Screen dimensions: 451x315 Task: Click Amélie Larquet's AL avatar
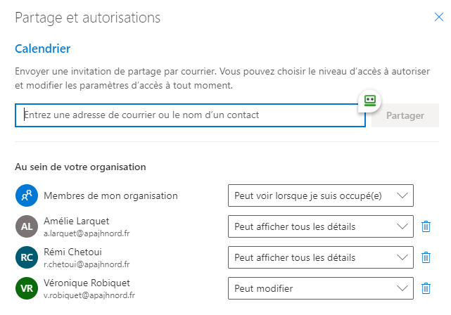[27, 226]
